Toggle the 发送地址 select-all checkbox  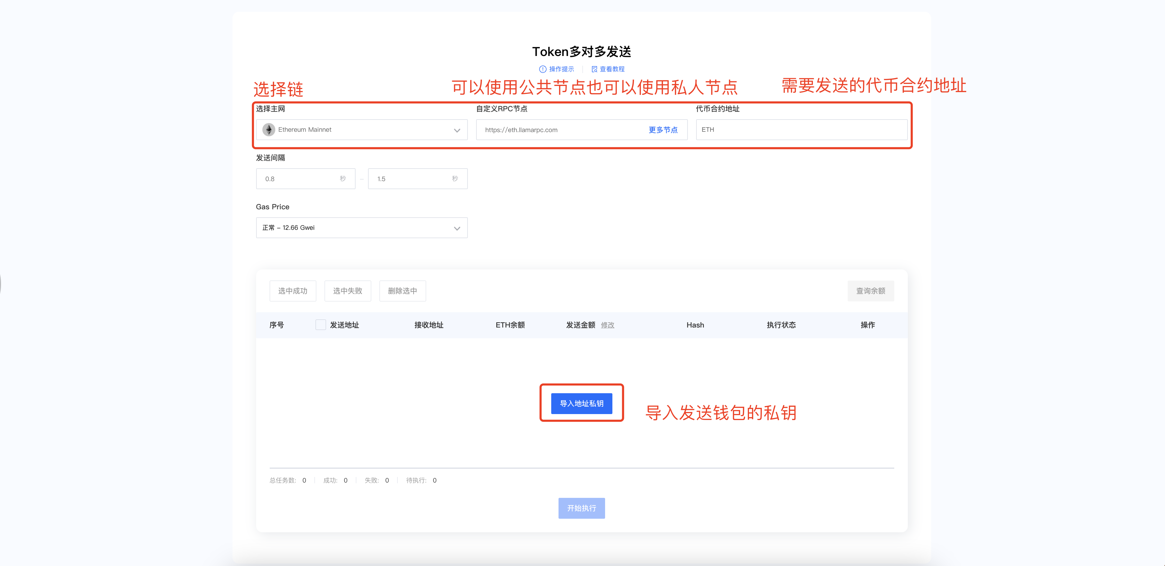tap(321, 325)
